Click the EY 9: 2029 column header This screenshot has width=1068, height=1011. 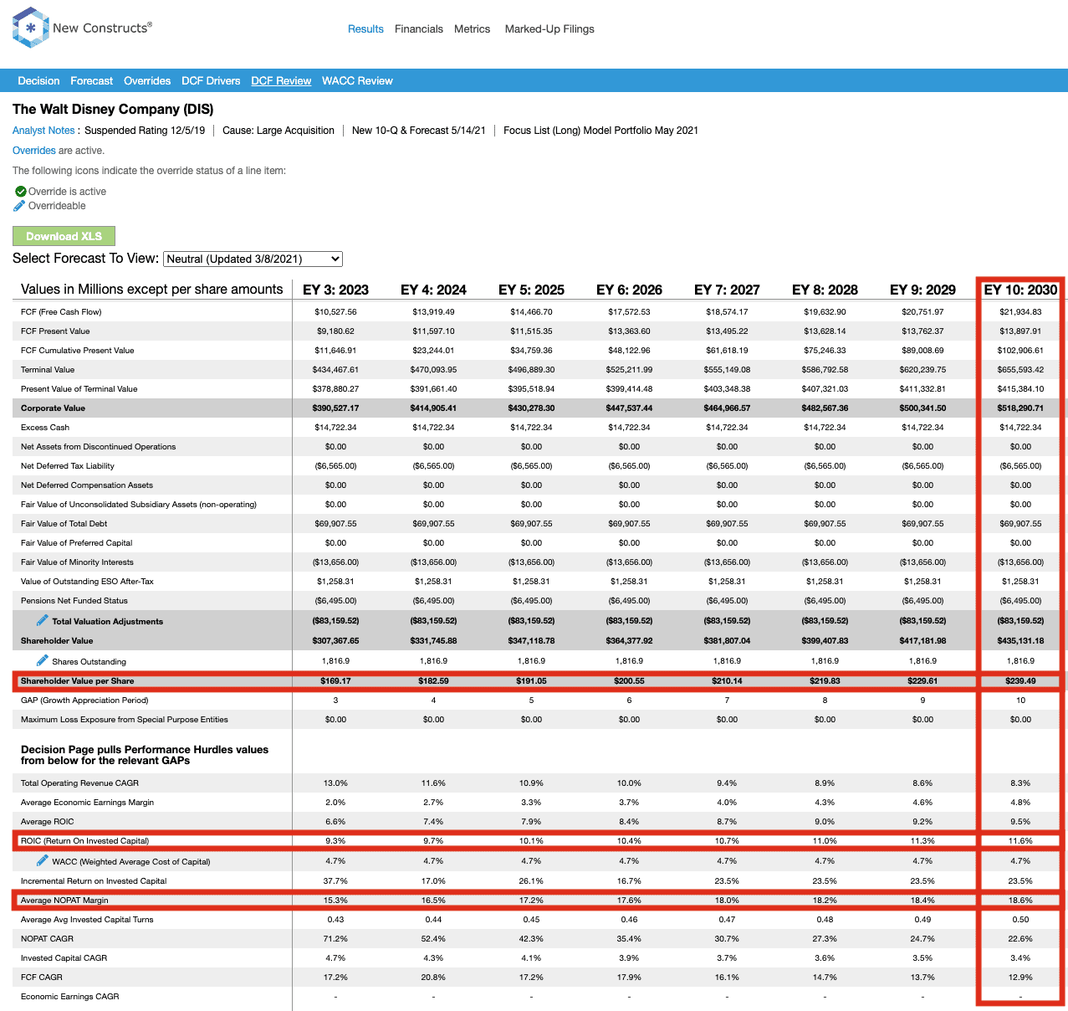[922, 290]
